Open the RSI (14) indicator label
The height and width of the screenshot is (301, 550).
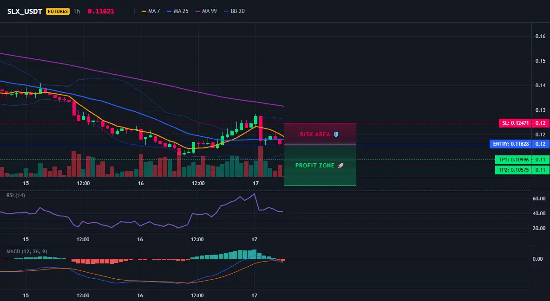click(16, 195)
